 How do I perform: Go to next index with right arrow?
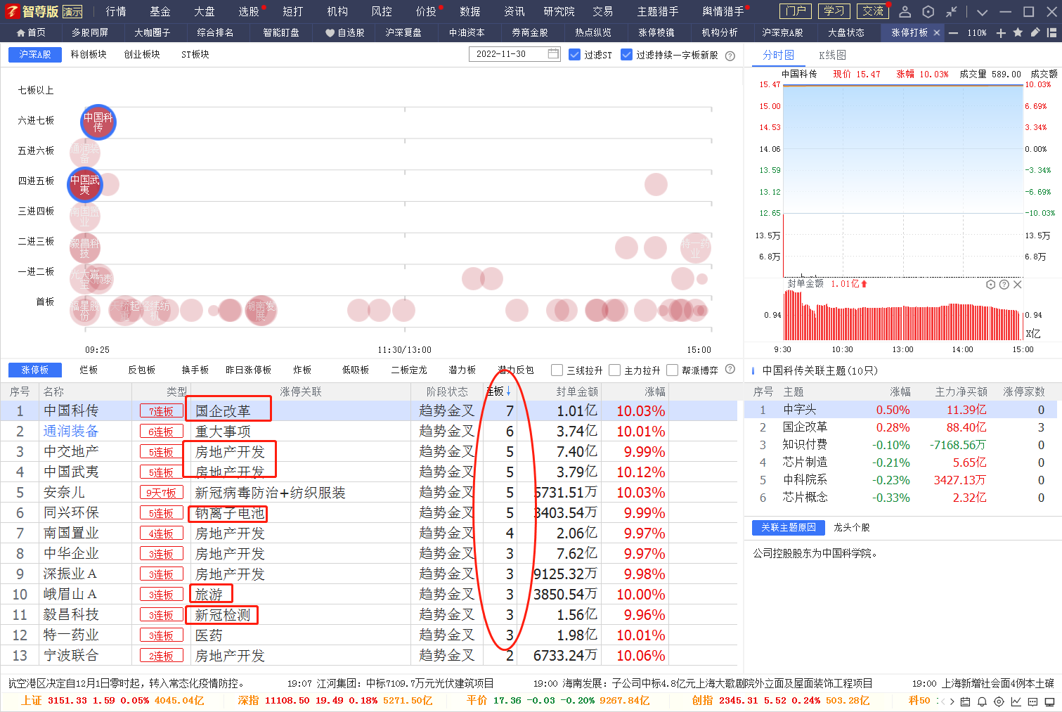952,701
